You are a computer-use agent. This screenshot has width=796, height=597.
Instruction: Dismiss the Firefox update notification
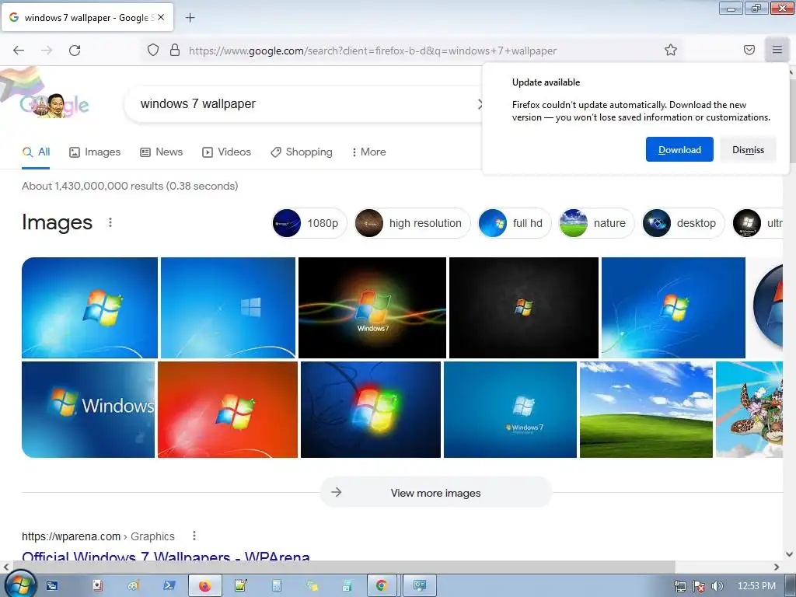tap(748, 150)
